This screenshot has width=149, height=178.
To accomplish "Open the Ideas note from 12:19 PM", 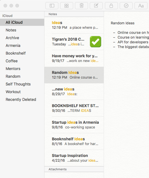I will pyautogui.click(x=74, y=25).
